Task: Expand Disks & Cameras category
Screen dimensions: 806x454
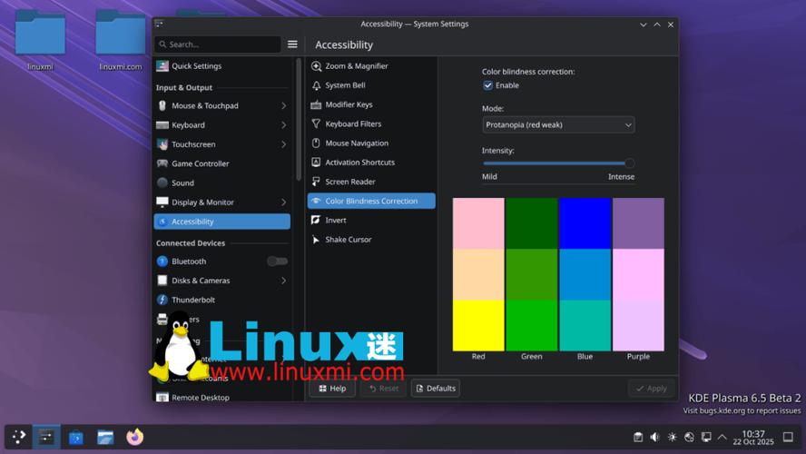Action: click(283, 281)
